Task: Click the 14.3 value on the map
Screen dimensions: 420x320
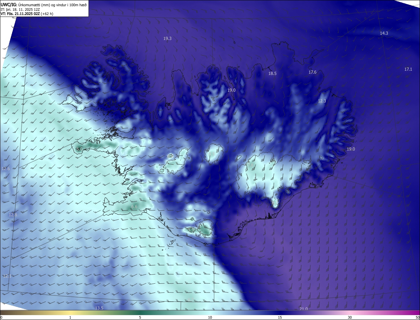Action: coord(384,33)
